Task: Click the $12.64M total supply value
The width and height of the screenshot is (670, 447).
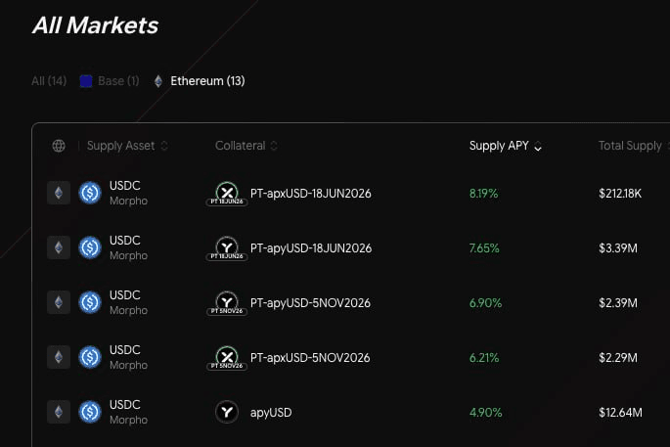Action: 620,413
